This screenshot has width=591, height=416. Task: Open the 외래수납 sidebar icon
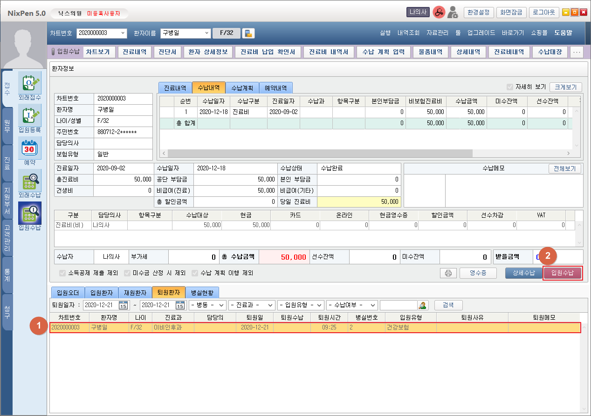[x=29, y=181]
